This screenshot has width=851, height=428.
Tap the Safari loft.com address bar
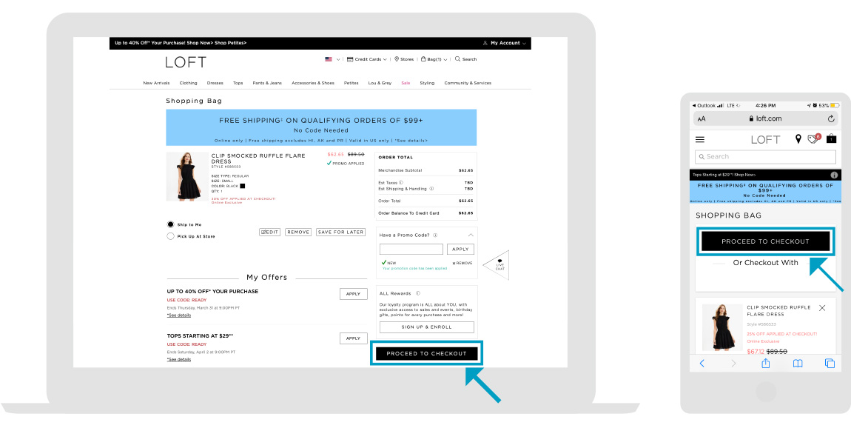pos(765,118)
